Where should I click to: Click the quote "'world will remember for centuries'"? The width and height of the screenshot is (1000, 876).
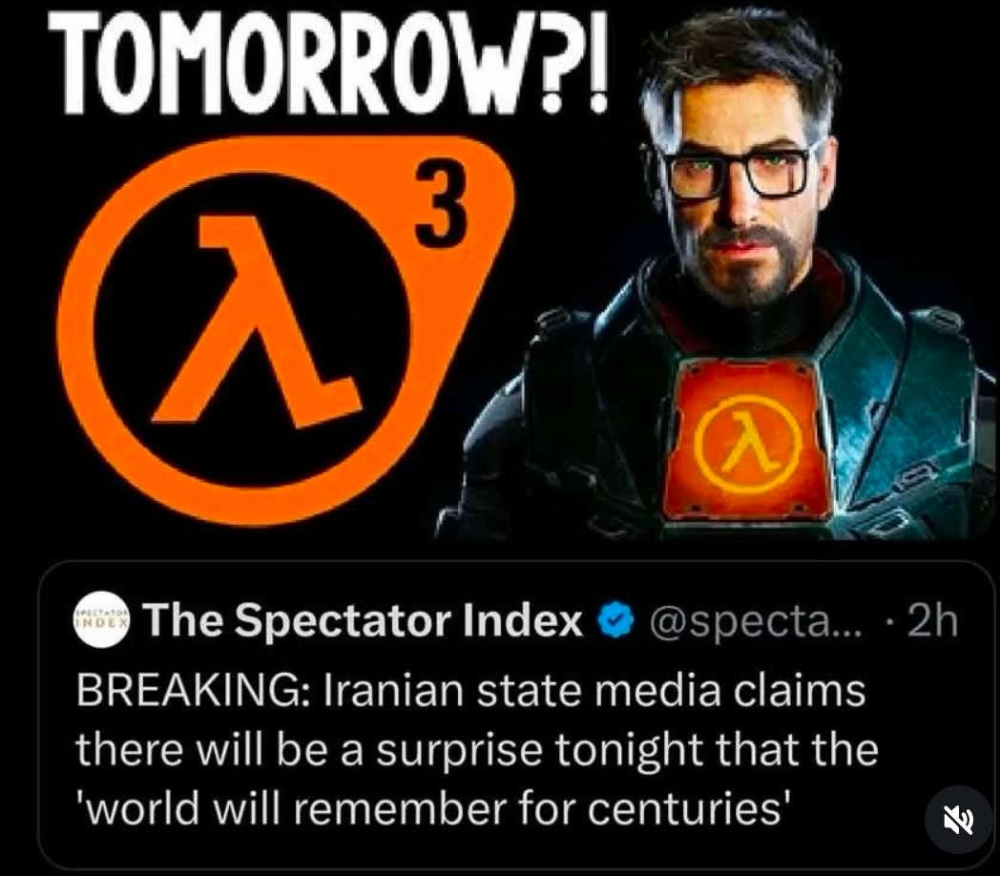coord(432,809)
